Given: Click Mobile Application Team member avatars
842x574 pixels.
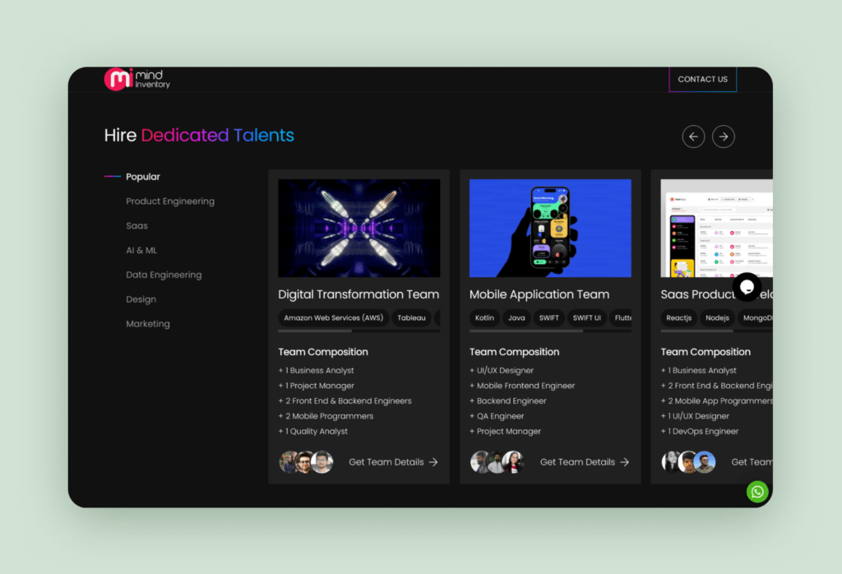Looking at the screenshot, I should 497,462.
